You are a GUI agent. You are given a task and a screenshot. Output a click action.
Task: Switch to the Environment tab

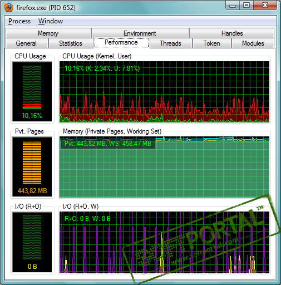click(140, 33)
